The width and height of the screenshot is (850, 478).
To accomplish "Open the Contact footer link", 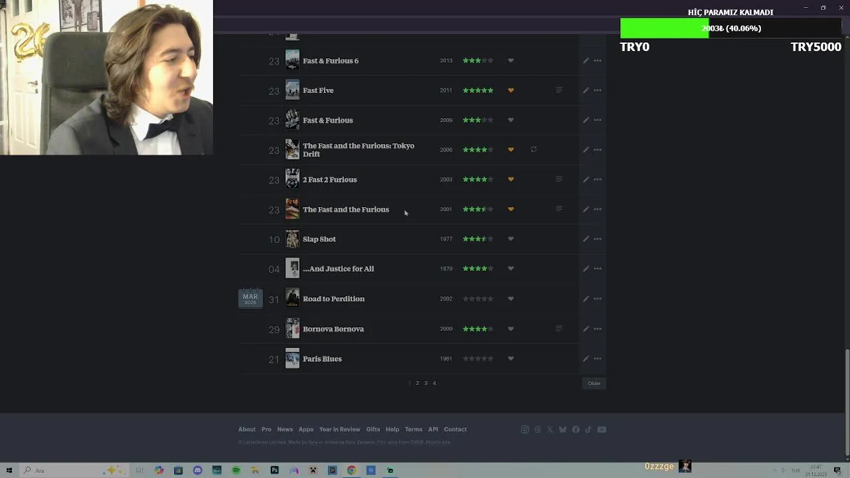I will coord(455,430).
